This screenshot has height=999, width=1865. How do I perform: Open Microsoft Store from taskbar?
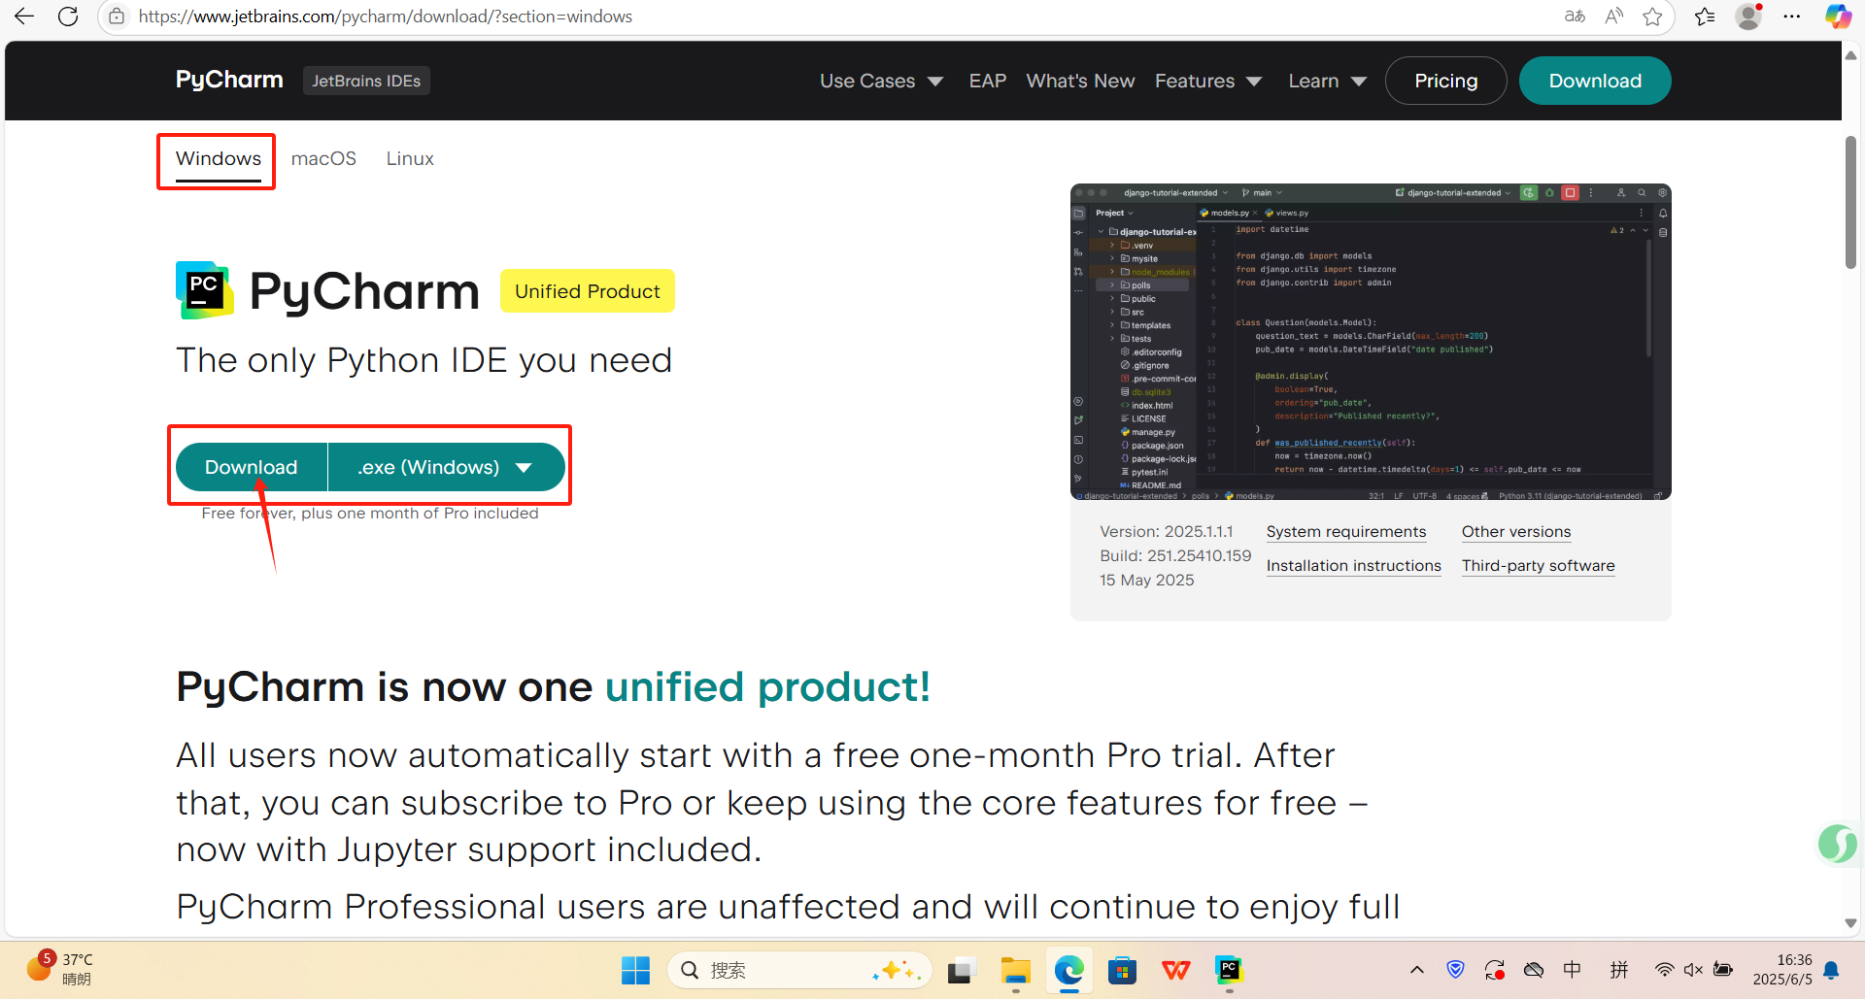1122,970
